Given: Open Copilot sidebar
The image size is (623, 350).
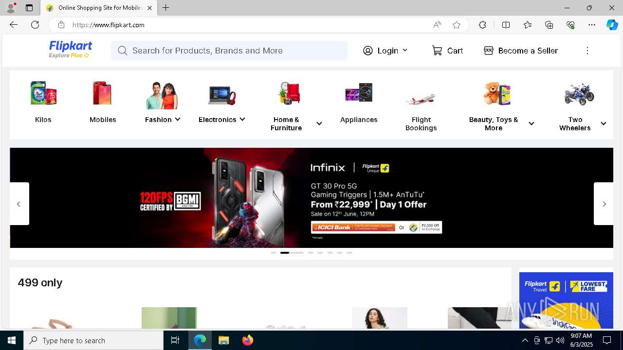Looking at the screenshot, I should click(x=612, y=25).
